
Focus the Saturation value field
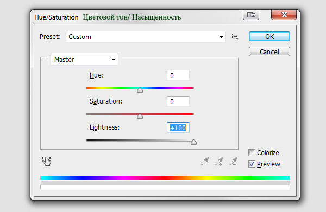click(x=178, y=101)
